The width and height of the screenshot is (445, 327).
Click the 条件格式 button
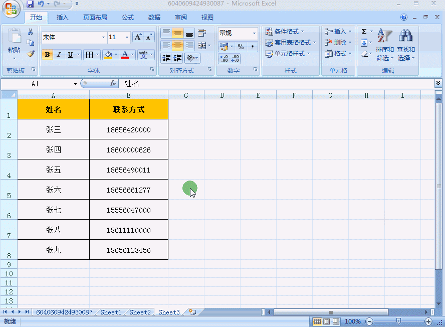284,31
